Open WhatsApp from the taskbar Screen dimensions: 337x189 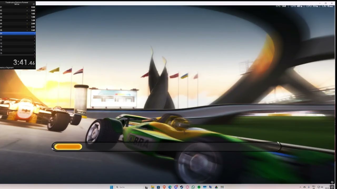click(193, 187)
